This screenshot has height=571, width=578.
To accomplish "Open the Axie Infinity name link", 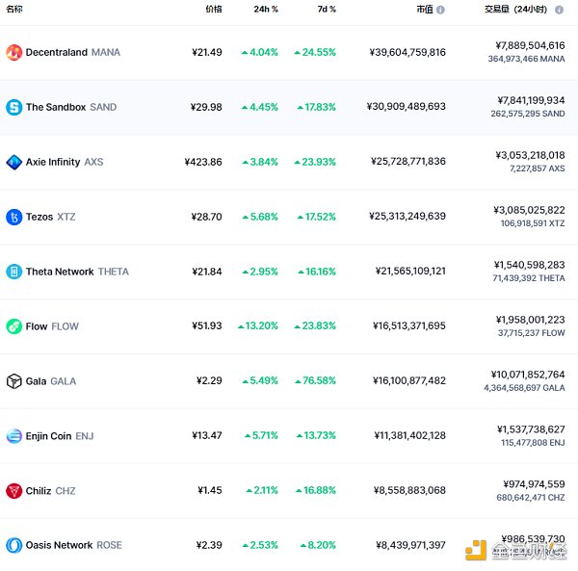I will pyautogui.click(x=53, y=162).
